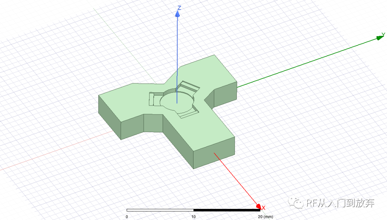
Task: Click the blue Z axis arrowhead
Action: (177, 14)
